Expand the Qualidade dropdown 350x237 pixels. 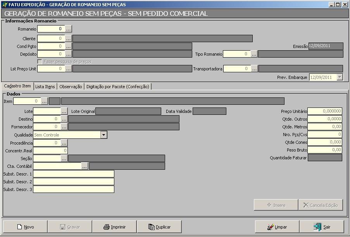103,135
